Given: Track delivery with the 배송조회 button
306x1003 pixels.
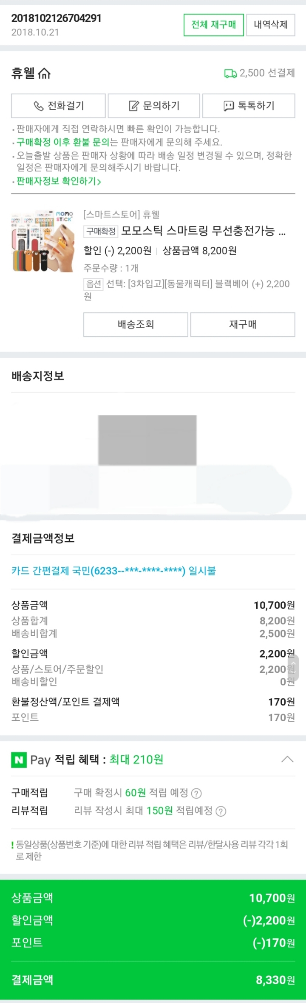Looking at the screenshot, I should (x=136, y=325).
